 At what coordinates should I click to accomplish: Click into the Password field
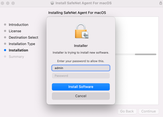[x=81, y=76]
